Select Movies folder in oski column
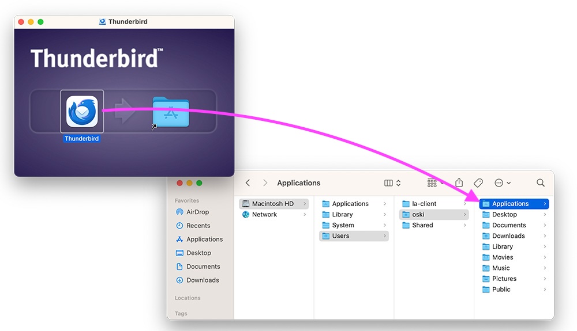 coord(514,257)
